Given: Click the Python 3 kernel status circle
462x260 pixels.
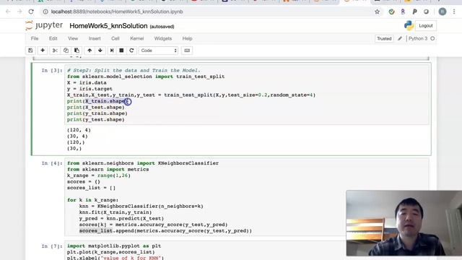Looking at the screenshot, I should (x=432, y=38).
